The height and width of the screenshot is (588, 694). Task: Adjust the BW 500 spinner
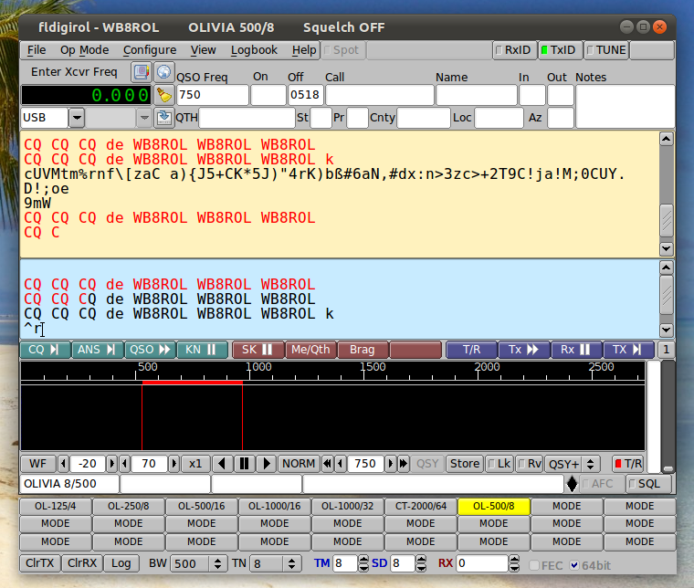pyautogui.click(x=217, y=563)
